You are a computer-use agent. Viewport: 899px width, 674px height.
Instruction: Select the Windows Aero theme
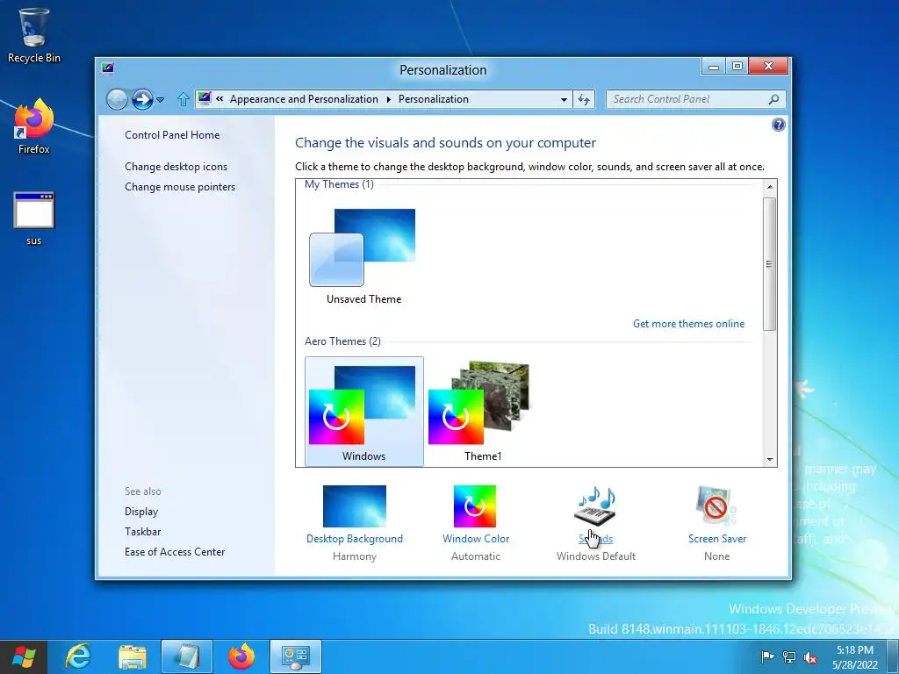click(x=364, y=411)
